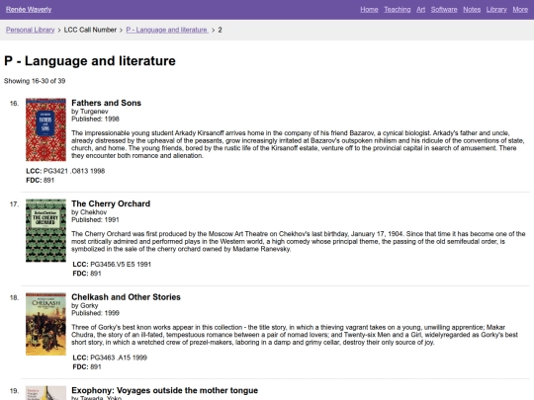Select call number 'PG3456.V5 E5 1991'
The image size is (534, 400).
point(121,265)
